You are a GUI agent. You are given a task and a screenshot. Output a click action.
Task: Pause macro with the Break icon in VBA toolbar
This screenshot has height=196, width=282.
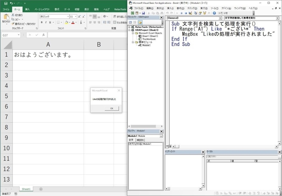(x=182, y=13)
